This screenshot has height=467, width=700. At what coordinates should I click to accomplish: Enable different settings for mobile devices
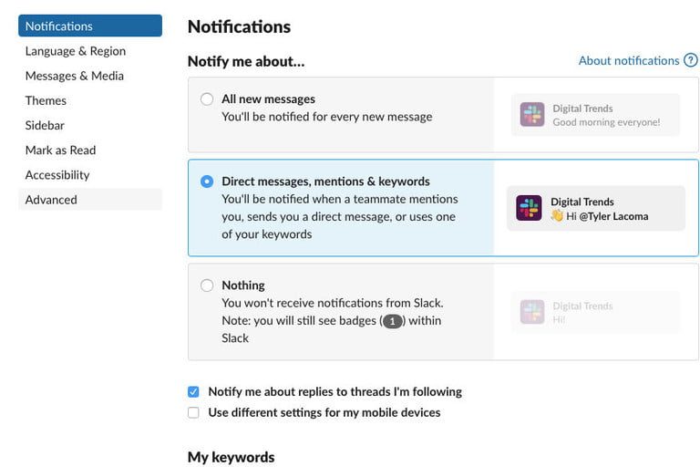coord(193,413)
